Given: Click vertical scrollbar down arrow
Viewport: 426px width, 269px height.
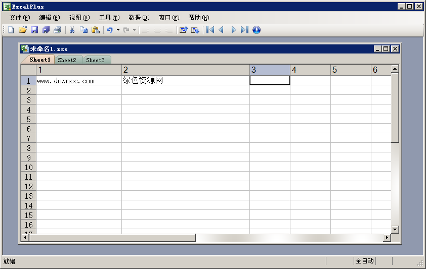Looking at the screenshot, I should click(x=395, y=230).
